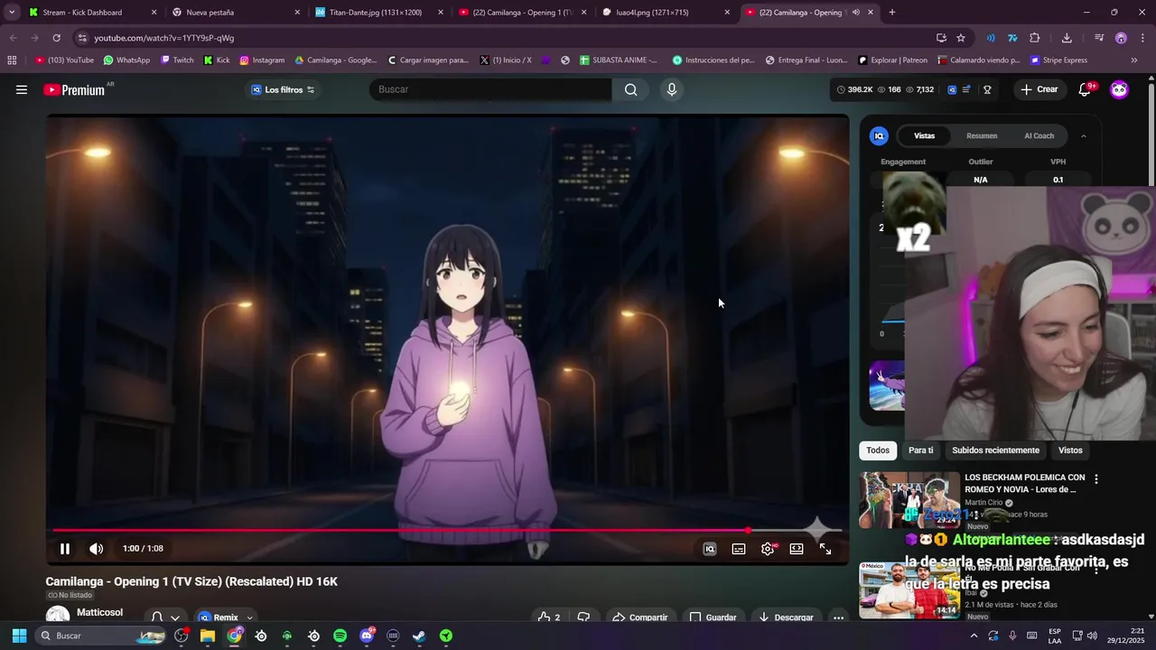Reload the page
This screenshot has width=1156, height=650.
[56, 38]
